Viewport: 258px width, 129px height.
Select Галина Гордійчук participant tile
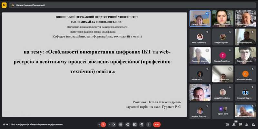pos(223,55)
